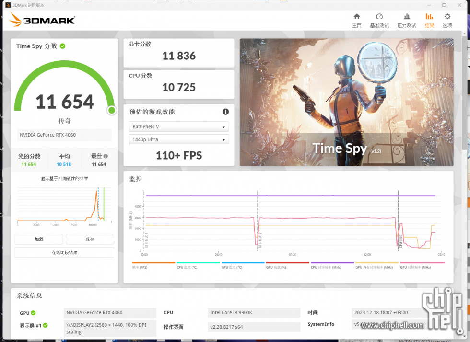Viewport: 470px width, 342px height.
Task: Click the 平均 score 10 518
Action: (64, 164)
